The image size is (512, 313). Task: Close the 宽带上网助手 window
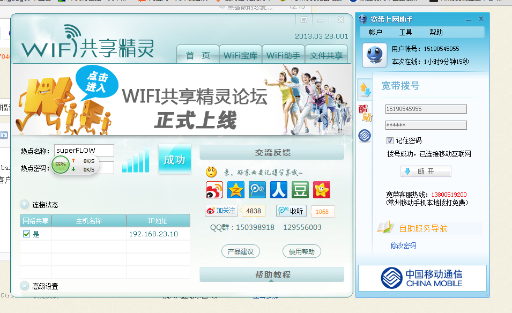[x=481, y=19]
